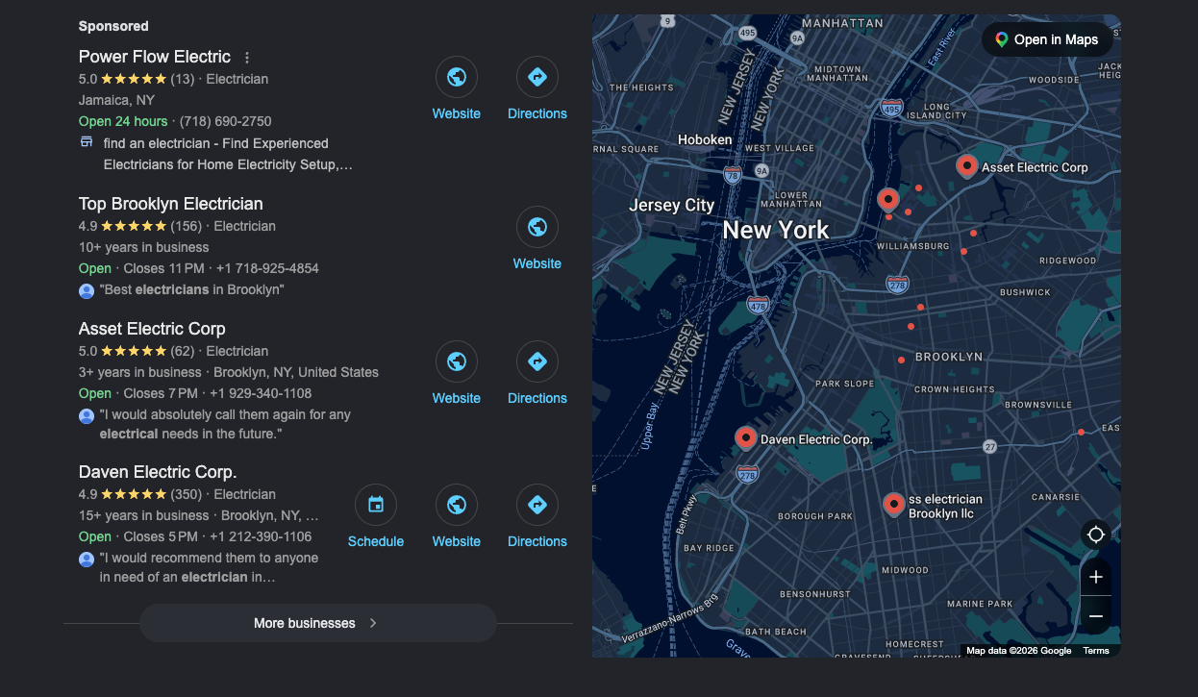The image size is (1198, 697).
Task: Click Power Flow Electric Website label
Action: pos(457,113)
